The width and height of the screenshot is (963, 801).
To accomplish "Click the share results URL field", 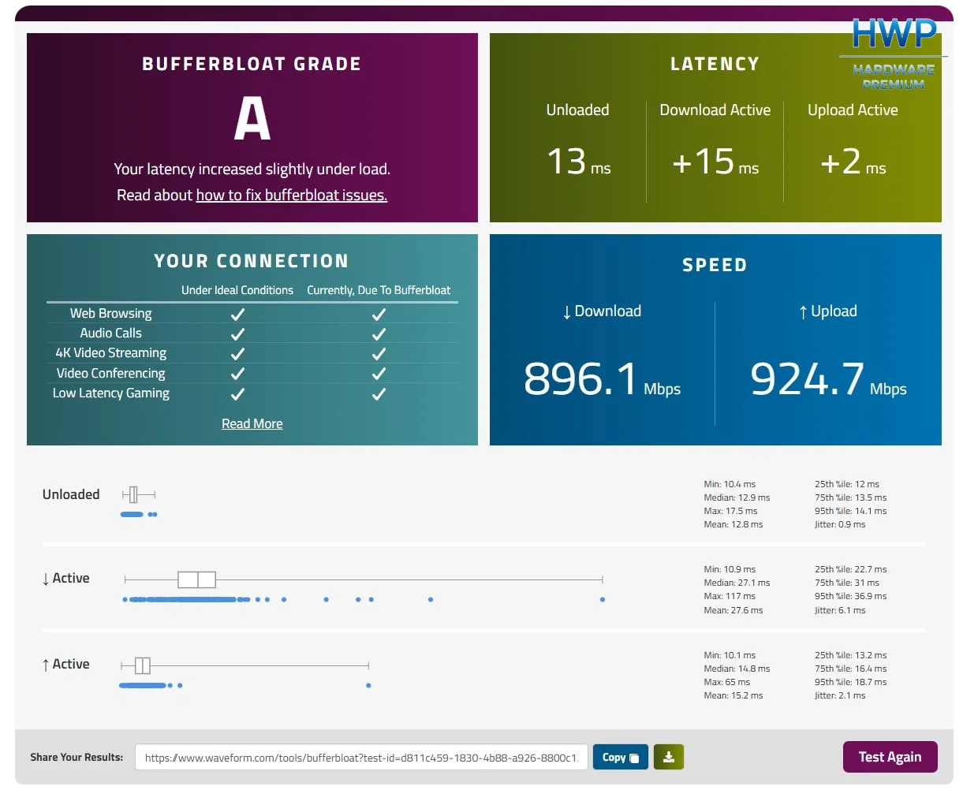I will click(x=361, y=758).
